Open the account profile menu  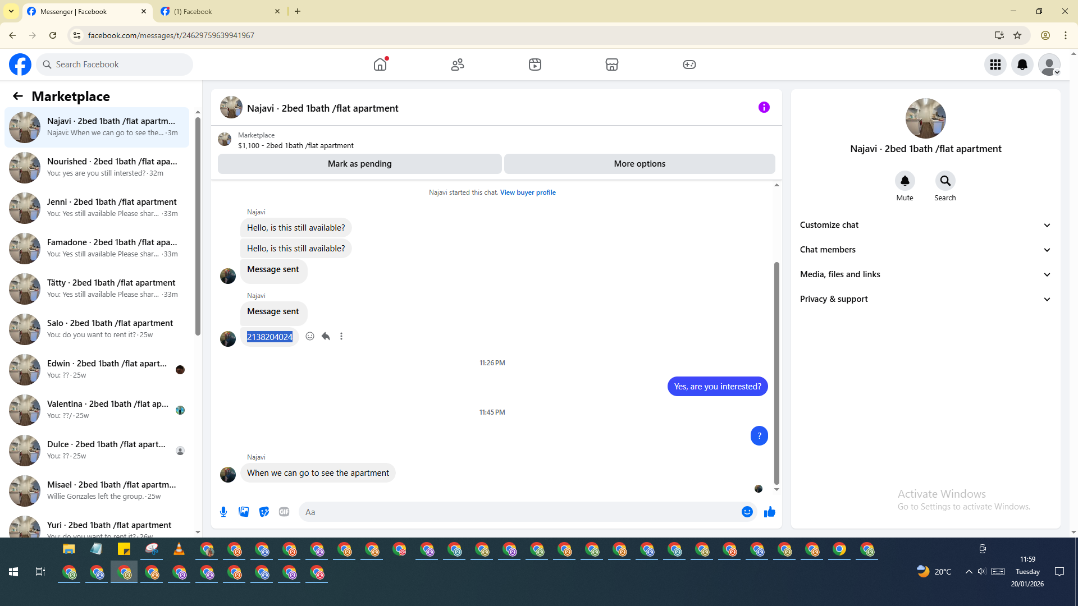1049,65
